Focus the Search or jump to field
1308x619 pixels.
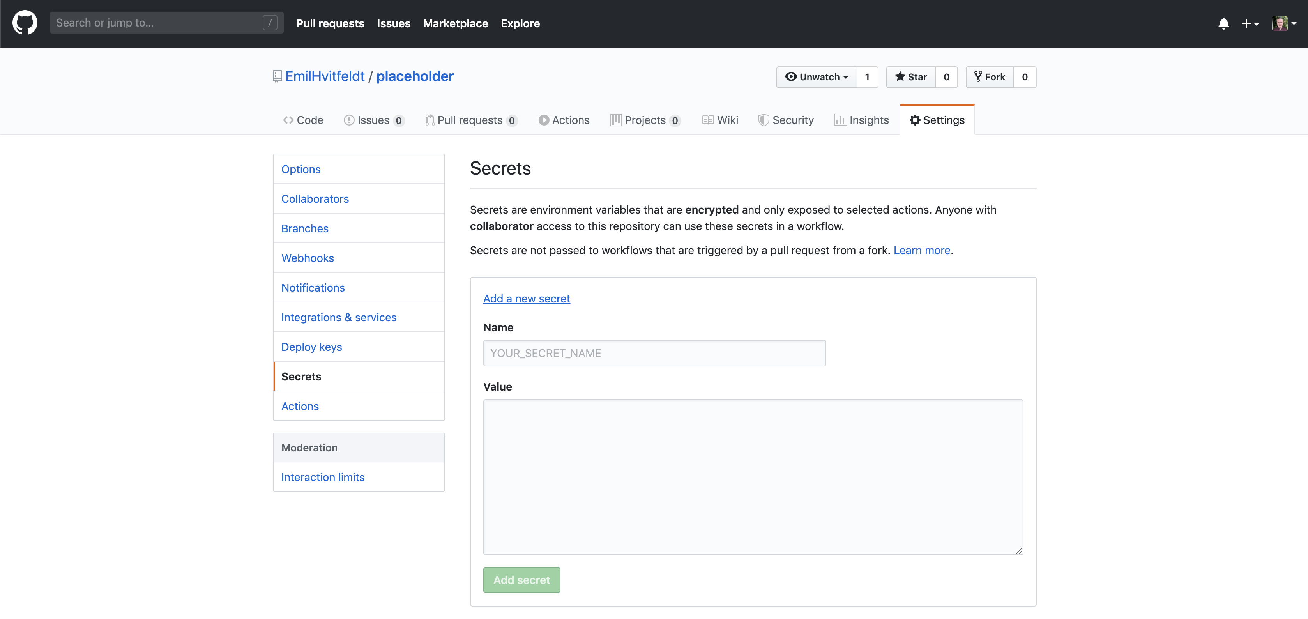pos(166,23)
